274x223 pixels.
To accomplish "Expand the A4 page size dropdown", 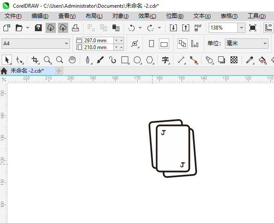I will pos(66,44).
